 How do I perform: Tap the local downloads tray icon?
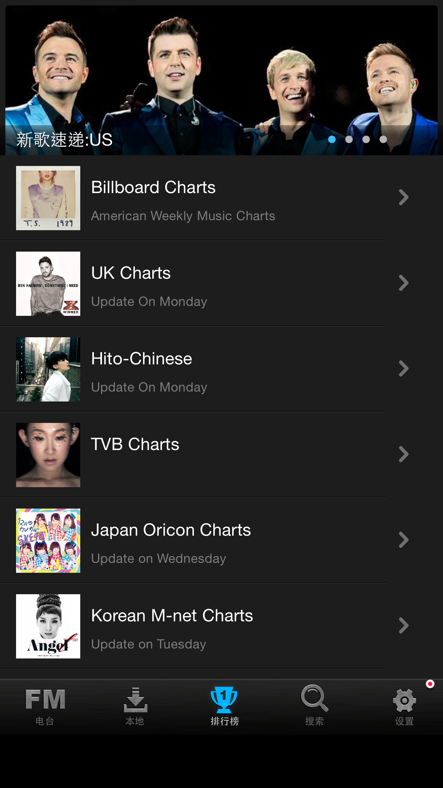coord(135,700)
